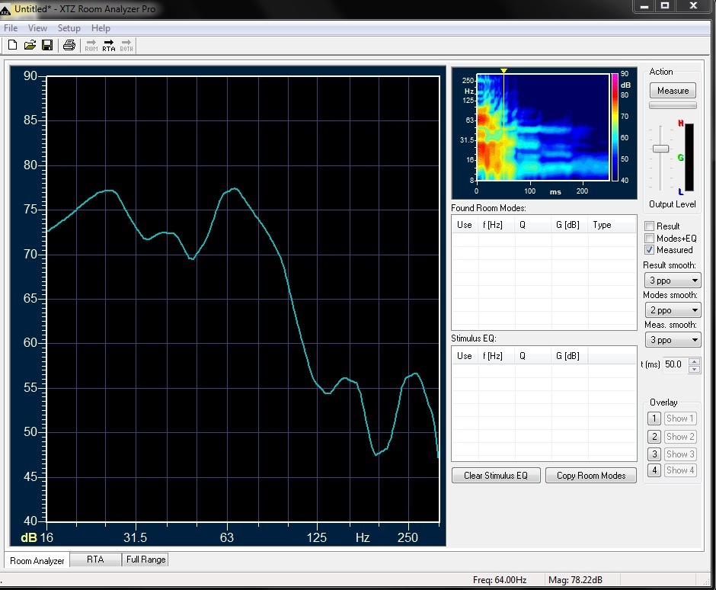Image resolution: width=716 pixels, height=590 pixels.
Task: Click Clear Stimulus EQ button
Action: tap(496, 476)
